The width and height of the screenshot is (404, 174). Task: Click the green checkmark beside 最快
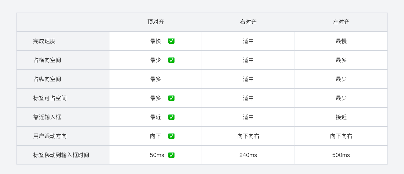coord(171,41)
